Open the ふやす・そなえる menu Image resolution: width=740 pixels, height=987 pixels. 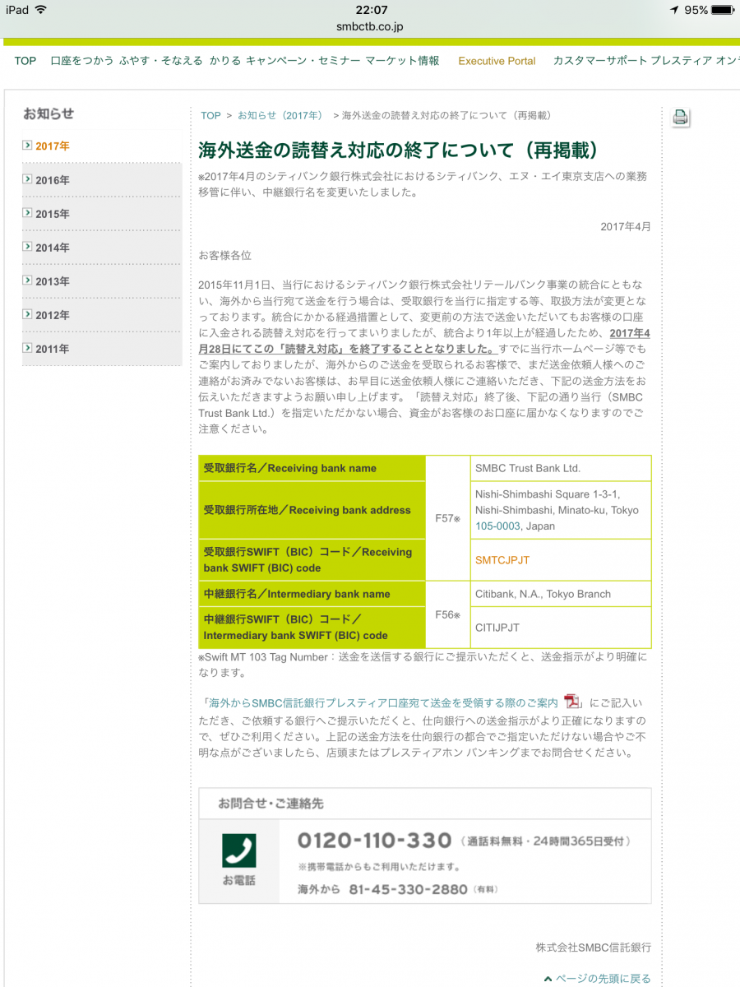coord(161,61)
